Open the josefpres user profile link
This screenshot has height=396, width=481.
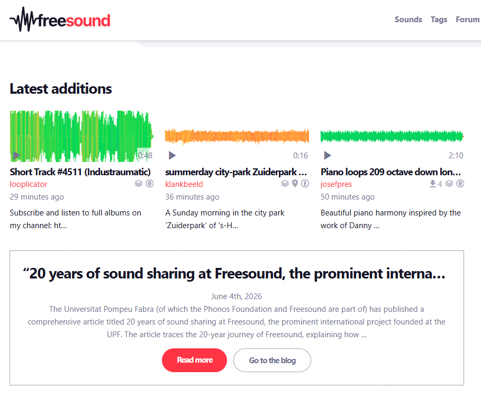[336, 184]
